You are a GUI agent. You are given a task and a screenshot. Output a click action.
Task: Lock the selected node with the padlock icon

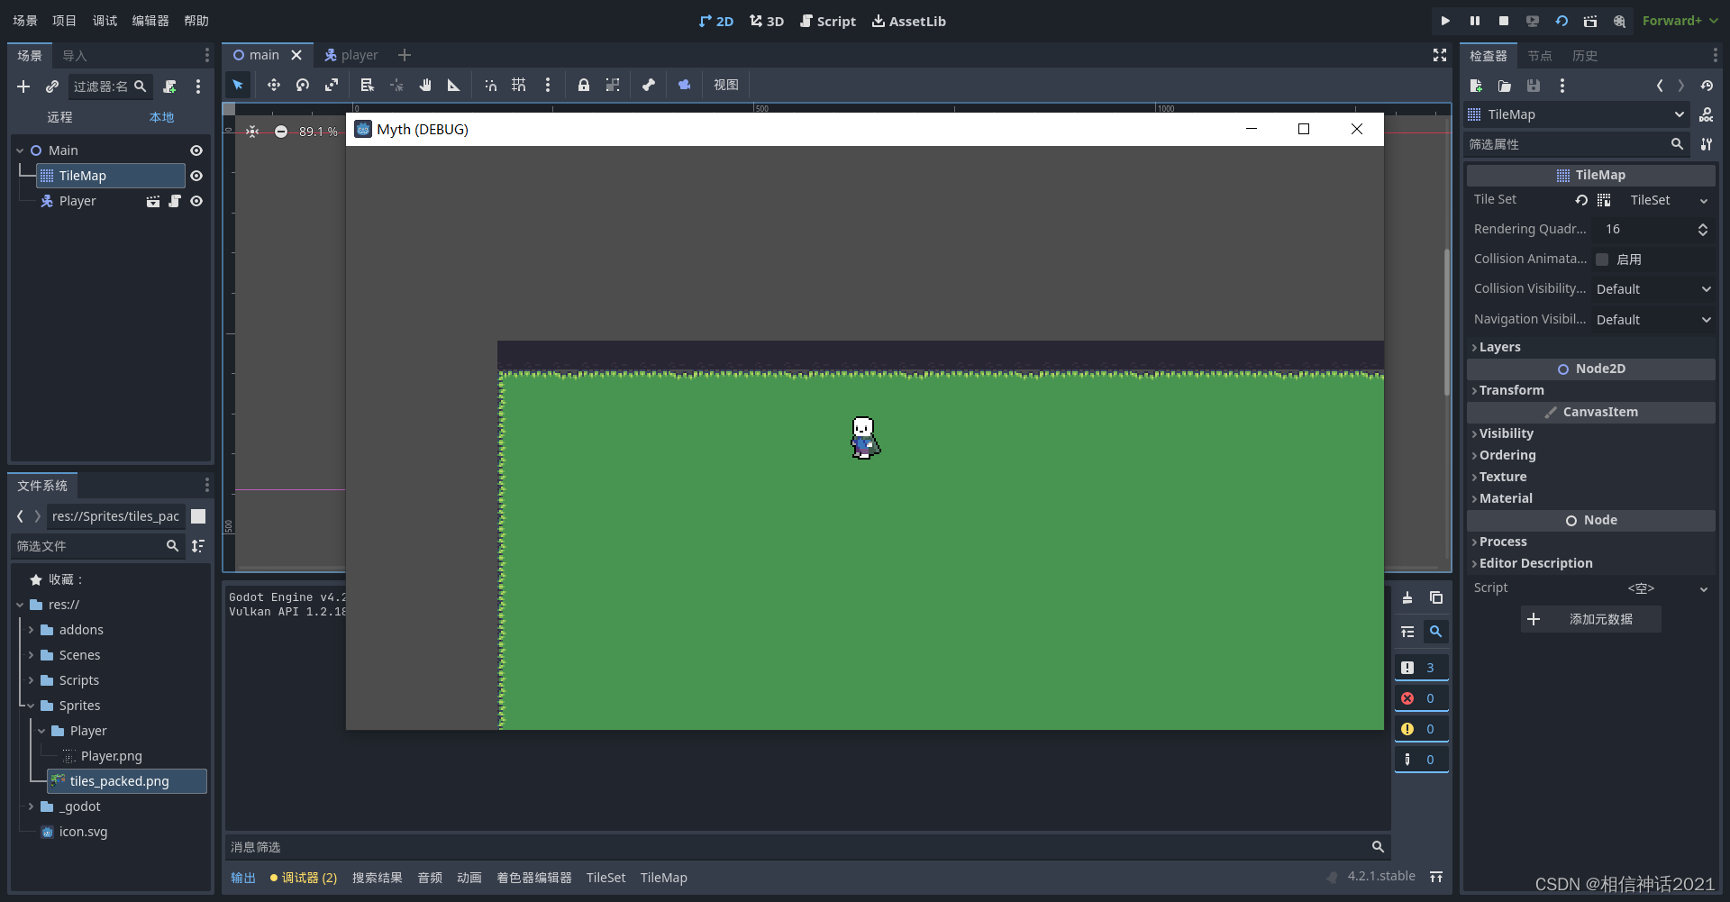(x=584, y=85)
